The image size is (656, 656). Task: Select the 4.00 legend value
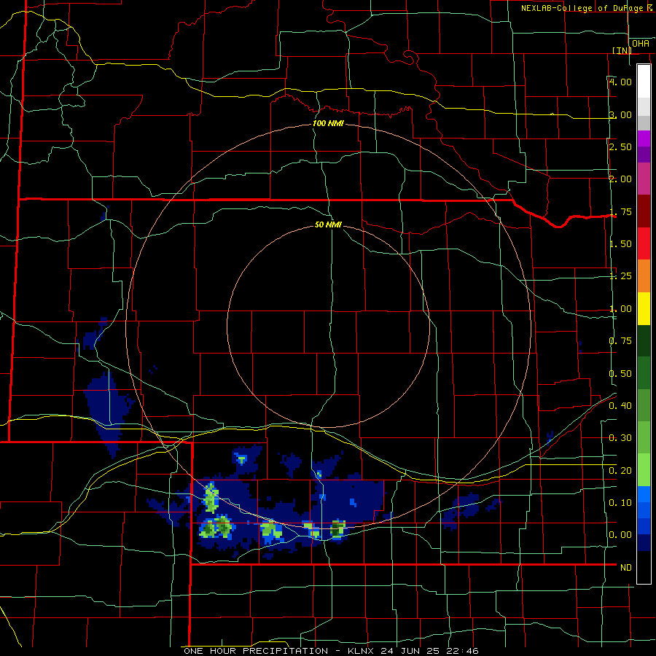coord(620,82)
